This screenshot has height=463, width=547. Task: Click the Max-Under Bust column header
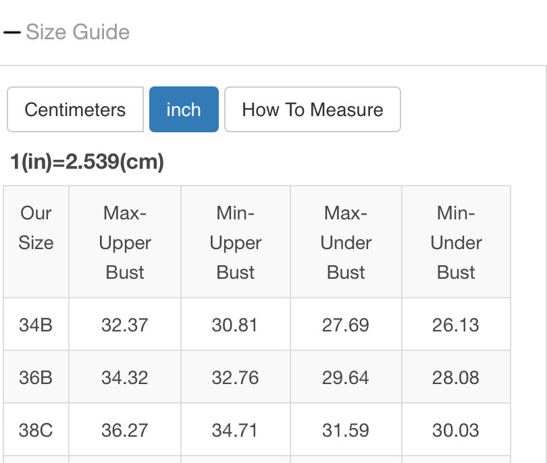click(346, 242)
